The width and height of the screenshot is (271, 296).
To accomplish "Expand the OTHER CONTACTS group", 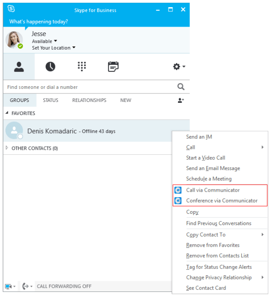I will [x=7, y=148].
